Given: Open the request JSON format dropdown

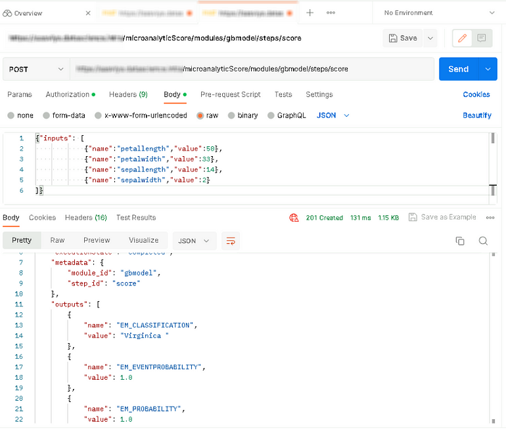Looking at the screenshot, I should click(x=333, y=115).
